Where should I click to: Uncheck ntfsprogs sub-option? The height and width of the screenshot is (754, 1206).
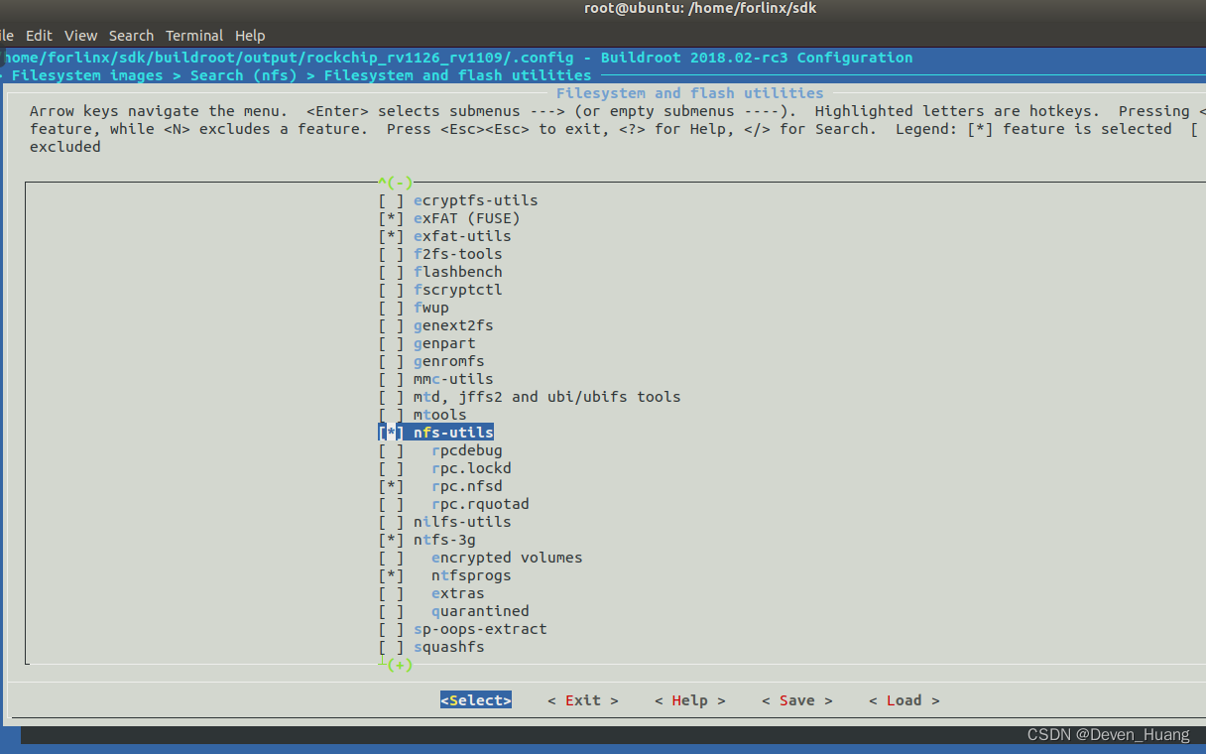pos(391,575)
